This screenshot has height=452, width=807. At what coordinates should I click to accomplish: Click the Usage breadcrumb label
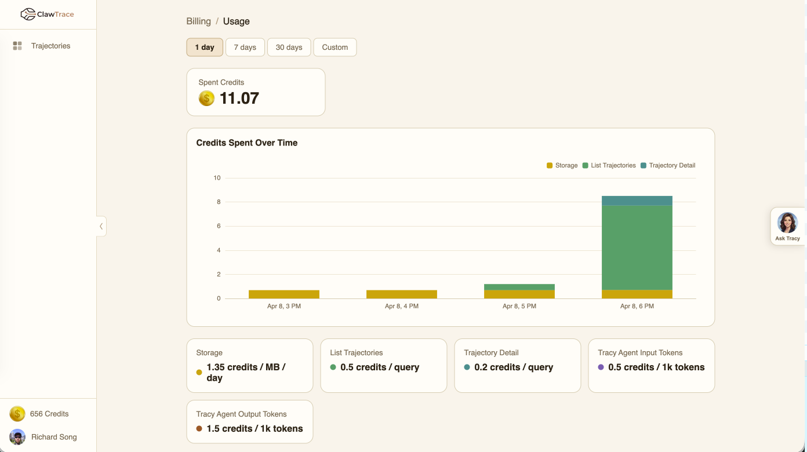tap(236, 21)
